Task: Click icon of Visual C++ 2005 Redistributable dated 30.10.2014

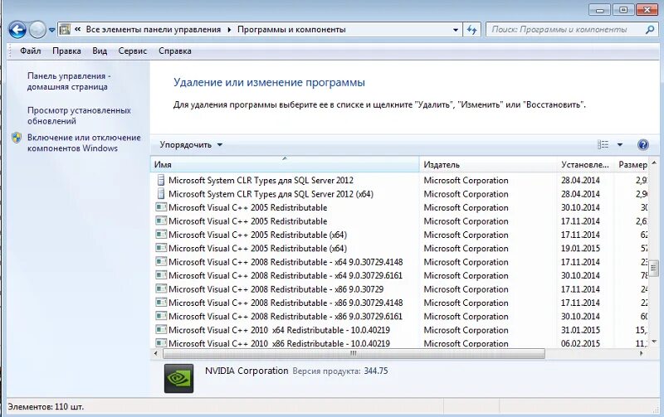Action: point(161,207)
